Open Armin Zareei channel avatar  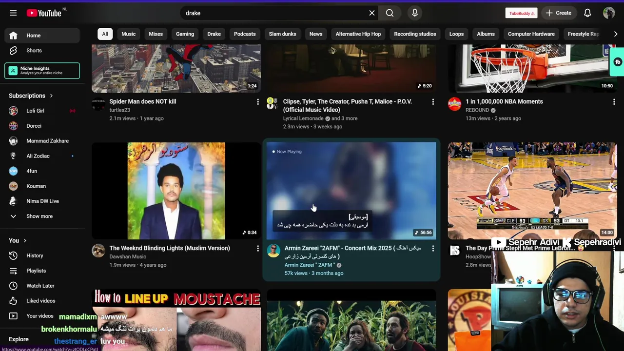pyautogui.click(x=273, y=251)
